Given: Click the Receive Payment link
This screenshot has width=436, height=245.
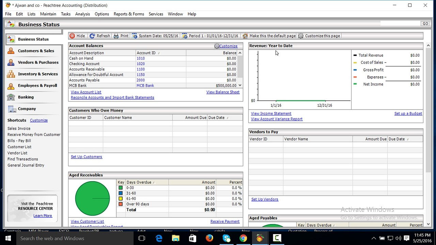Looking at the screenshot, I should 225,222.
